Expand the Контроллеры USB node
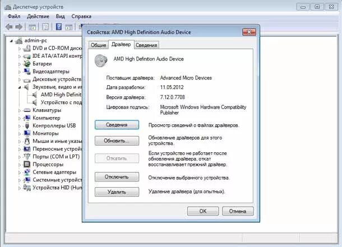 pos(20,126)
